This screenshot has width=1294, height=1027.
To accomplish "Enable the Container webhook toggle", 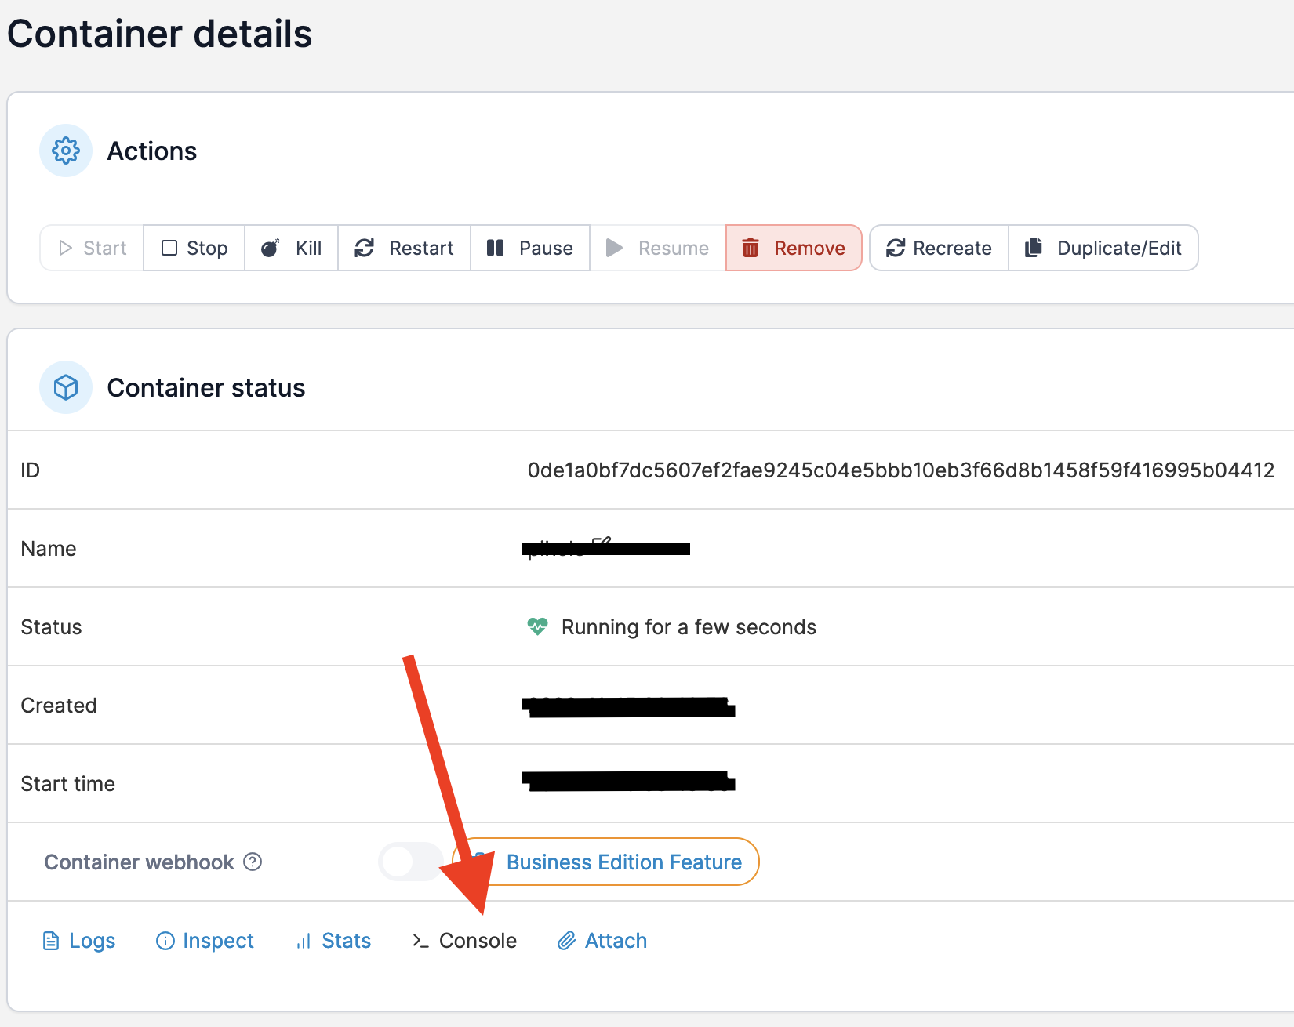I will coord(411,862).
